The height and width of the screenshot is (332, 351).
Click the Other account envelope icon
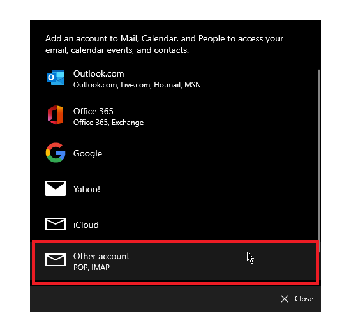pos(56,260)
